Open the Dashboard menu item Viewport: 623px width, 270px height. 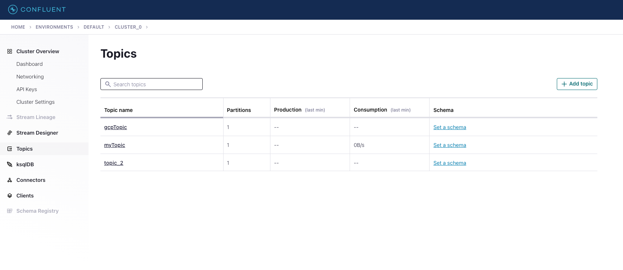[29, 64]
